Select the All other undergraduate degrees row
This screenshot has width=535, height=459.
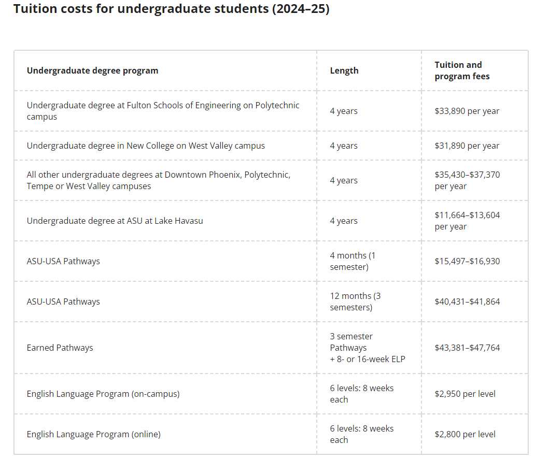pyautogui.click(x=158, y=180)
